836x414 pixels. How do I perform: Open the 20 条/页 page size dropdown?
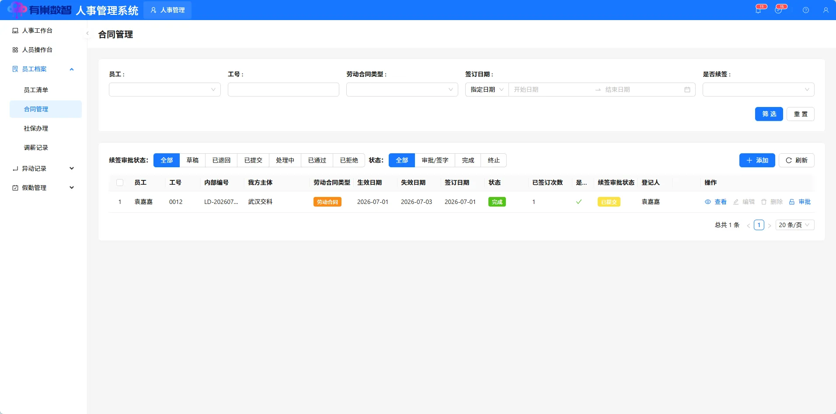(795, 225)
